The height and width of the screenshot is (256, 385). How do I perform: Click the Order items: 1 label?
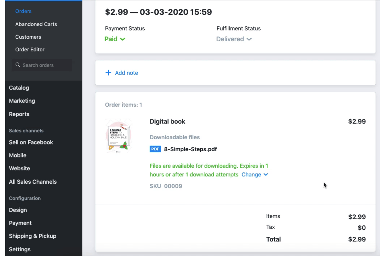click(x=123, y=105)
